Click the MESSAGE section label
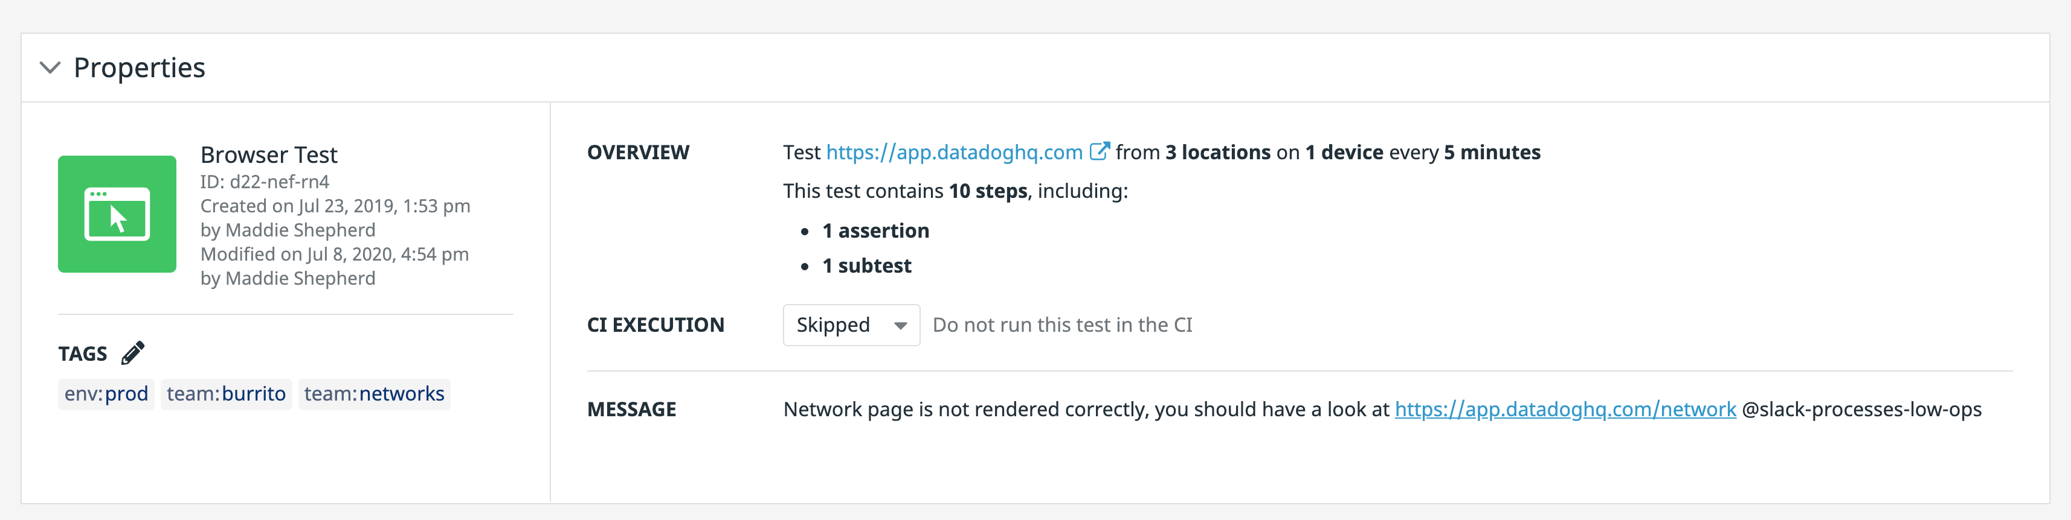 click(x=631, y=408)
